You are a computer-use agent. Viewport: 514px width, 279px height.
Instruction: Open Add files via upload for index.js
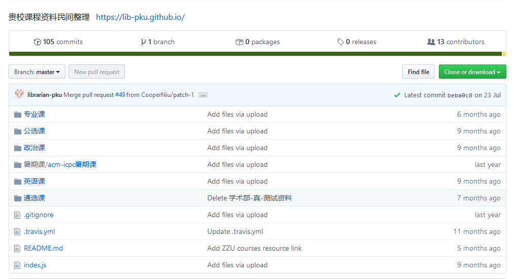(237, 265)
